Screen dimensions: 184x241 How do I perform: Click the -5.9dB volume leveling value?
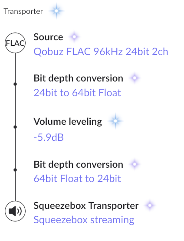coord(49,137)
